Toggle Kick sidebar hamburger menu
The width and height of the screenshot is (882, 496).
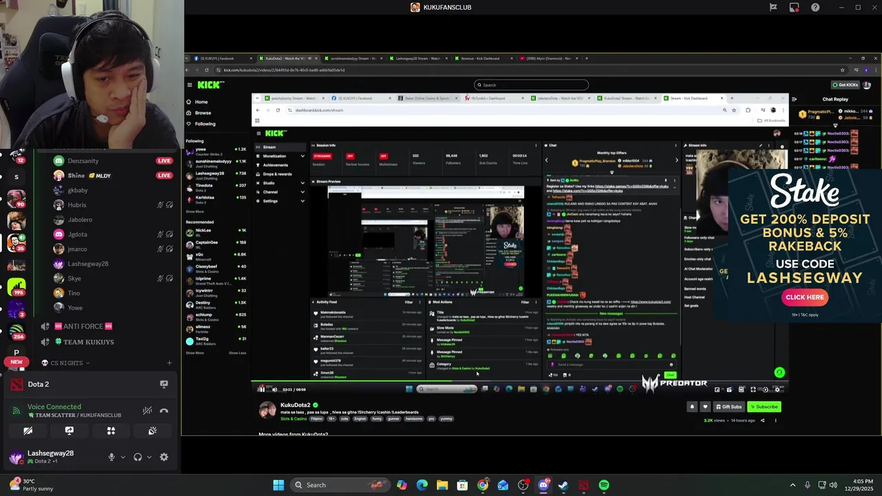click(x=189, y=85)
